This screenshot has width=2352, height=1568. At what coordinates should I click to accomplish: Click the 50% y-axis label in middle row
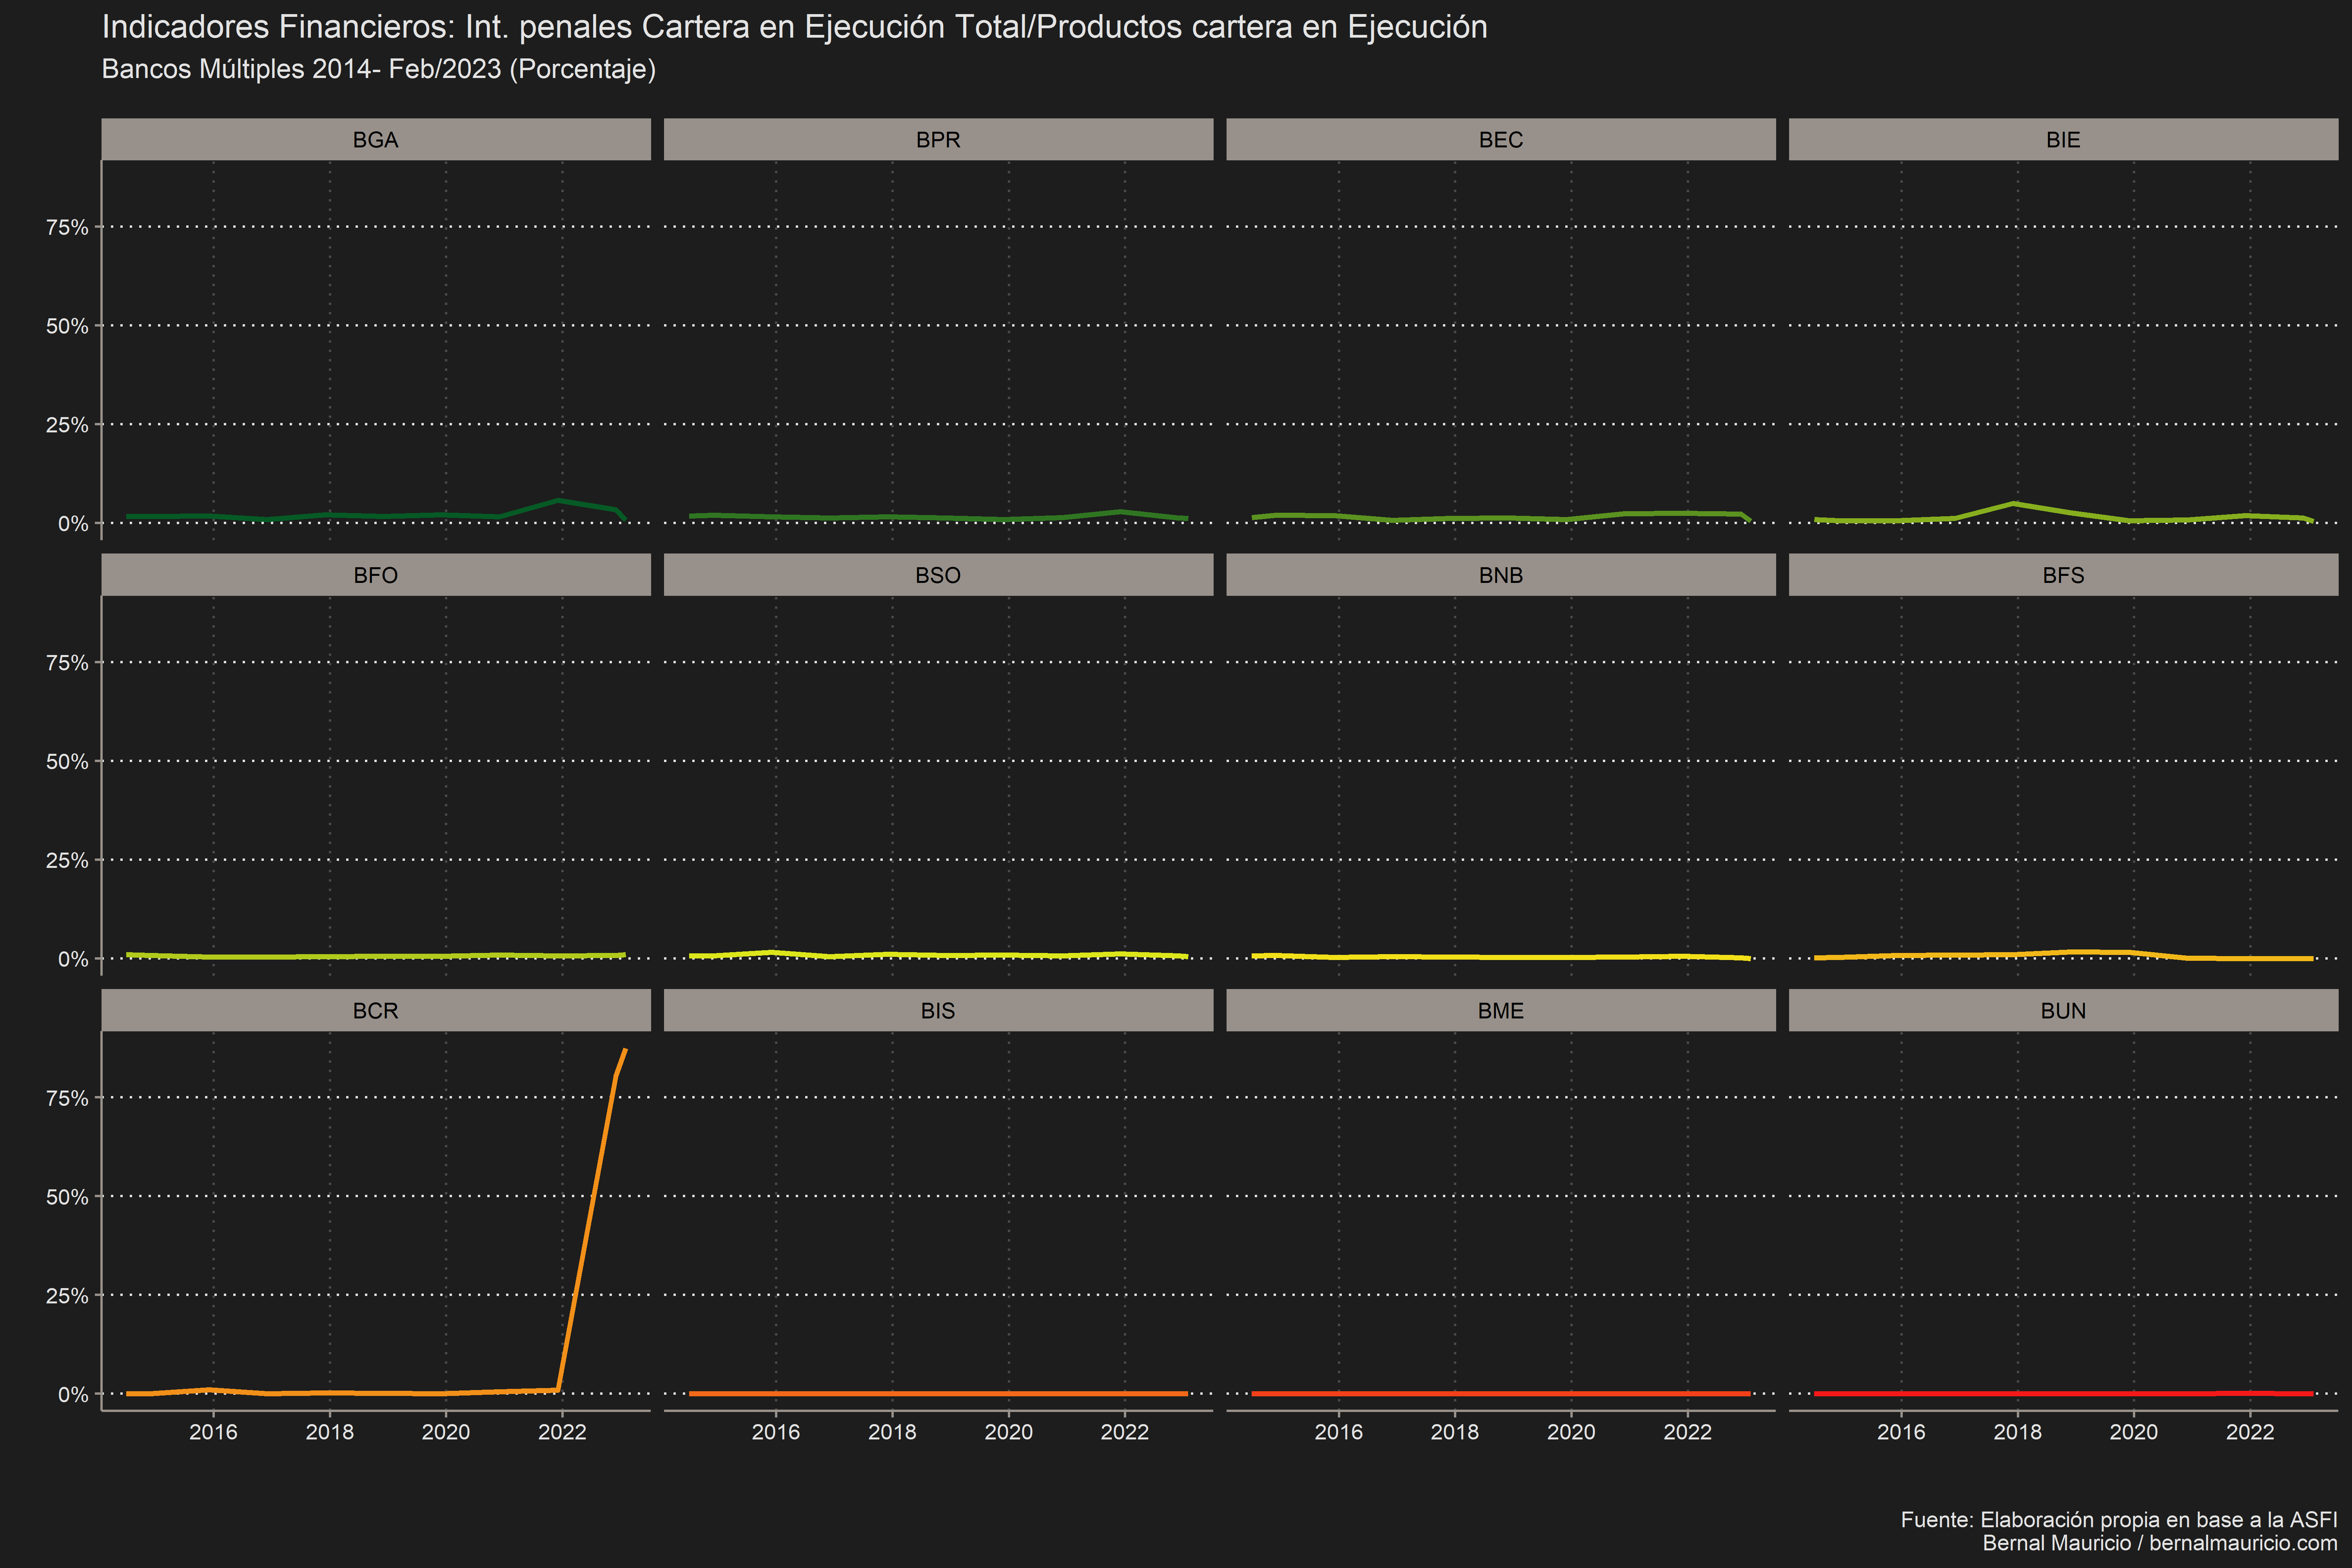(x=67, y=762)
